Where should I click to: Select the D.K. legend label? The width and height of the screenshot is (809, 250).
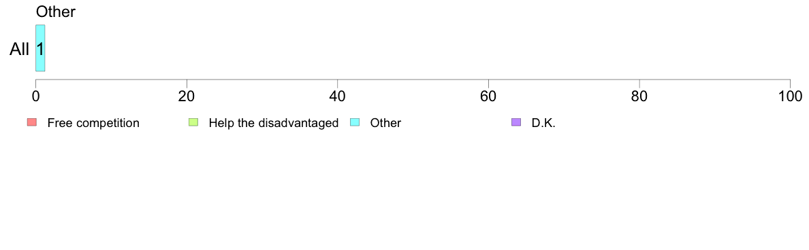pyautogui.click(x=544, y=123)
